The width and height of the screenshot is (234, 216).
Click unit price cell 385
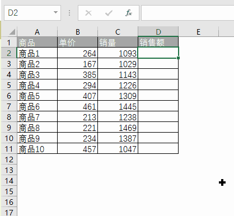78,74
